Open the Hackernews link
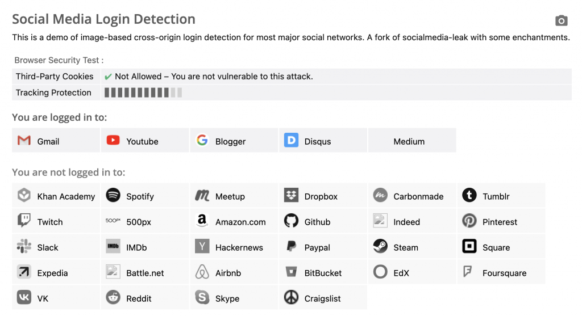Viewport: 582px width, 316px height. pos(239,247)
